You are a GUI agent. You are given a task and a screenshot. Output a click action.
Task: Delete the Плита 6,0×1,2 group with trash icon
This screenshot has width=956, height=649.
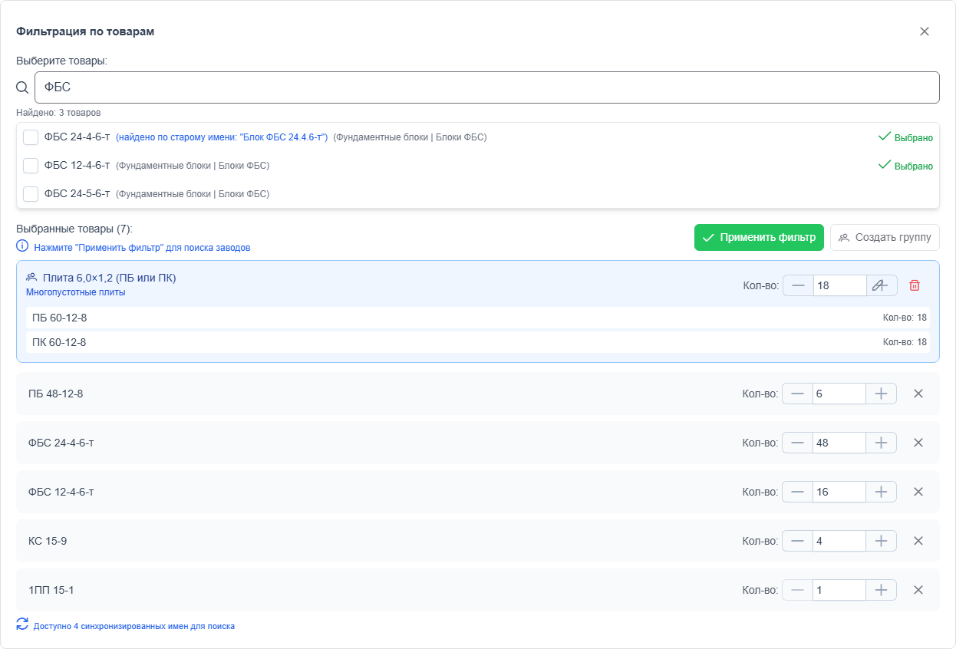[915, 285]
